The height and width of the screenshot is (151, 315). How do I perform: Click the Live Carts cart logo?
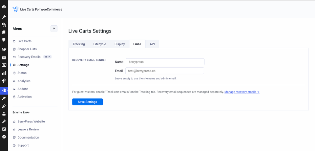pos(15,9)
